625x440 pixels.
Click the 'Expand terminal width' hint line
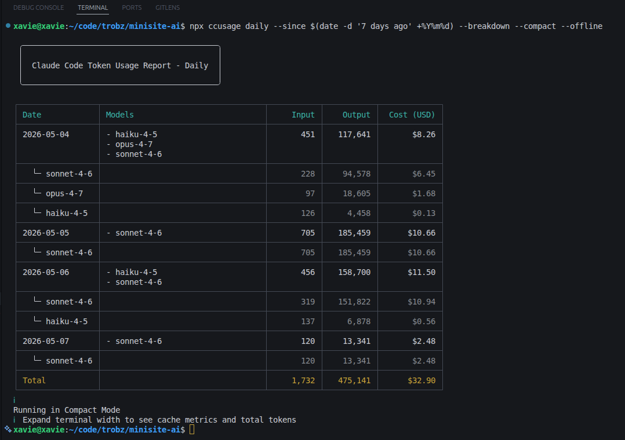click(159, 420)
